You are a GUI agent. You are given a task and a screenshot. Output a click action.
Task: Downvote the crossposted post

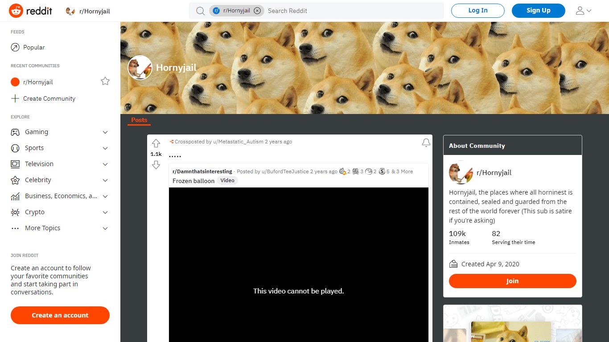tap(156, 165)
